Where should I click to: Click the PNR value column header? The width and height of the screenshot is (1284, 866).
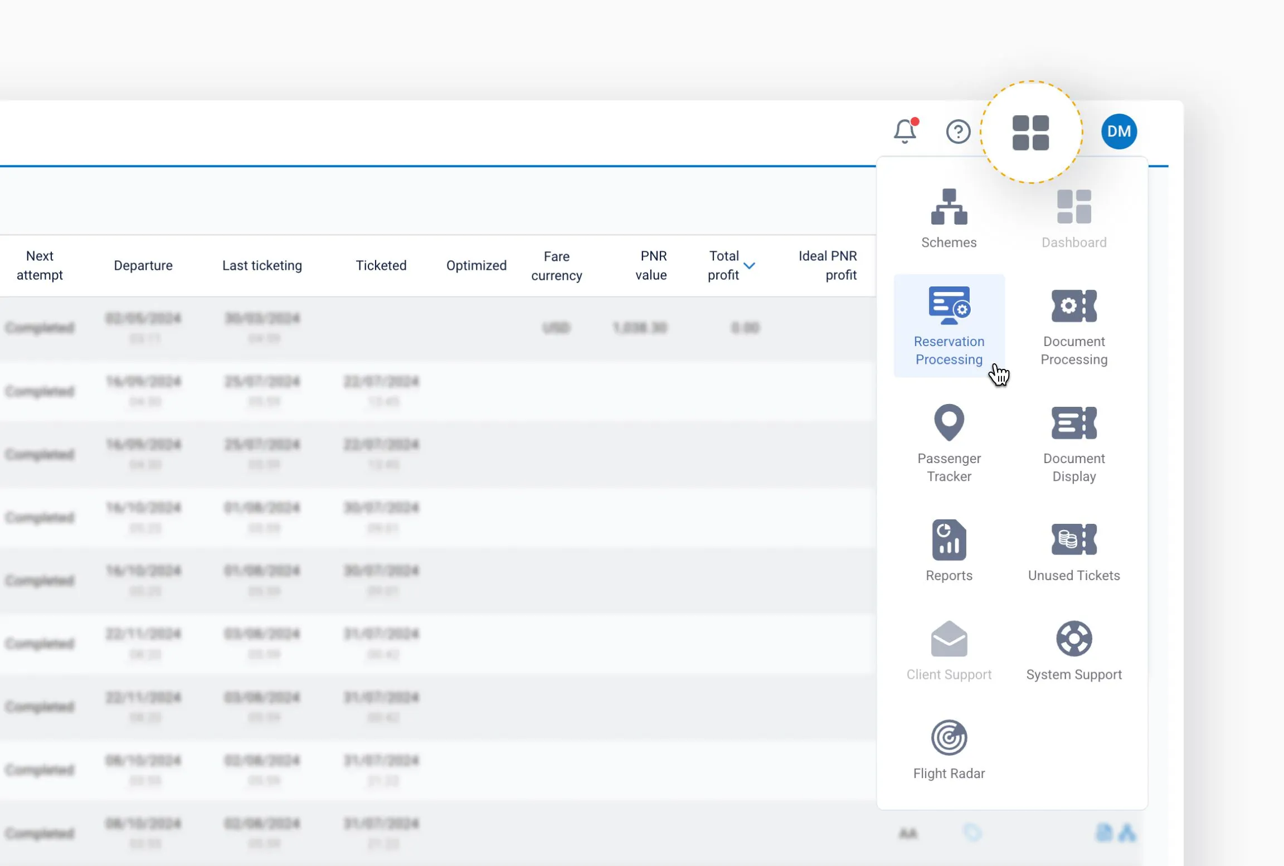pos(651,265)
